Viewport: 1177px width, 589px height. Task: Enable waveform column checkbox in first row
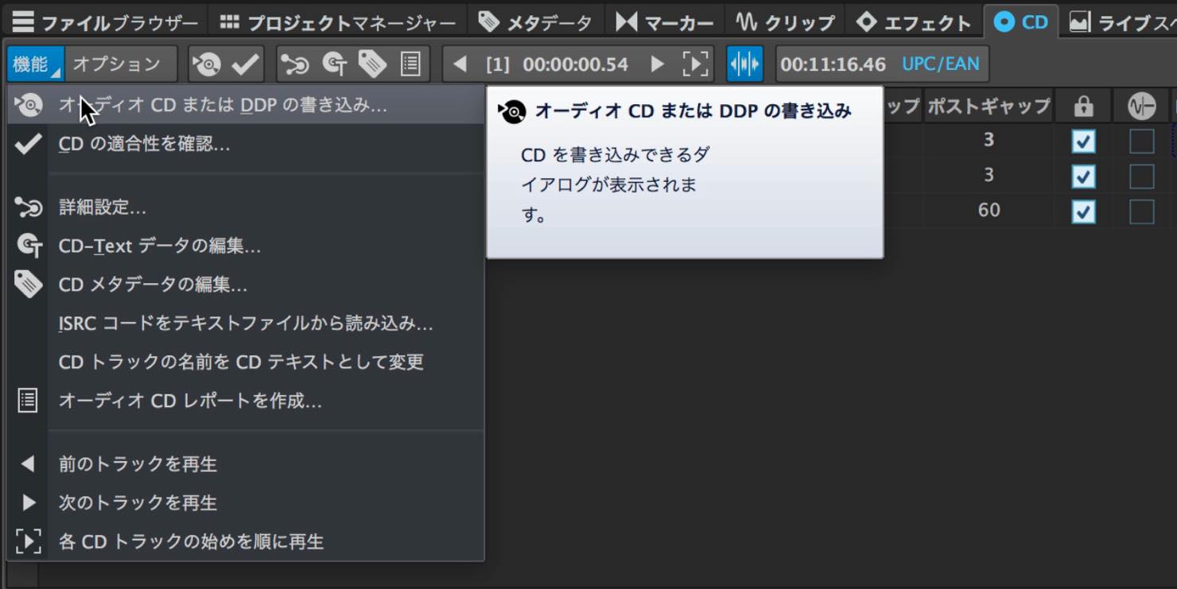click(1141, 141)
